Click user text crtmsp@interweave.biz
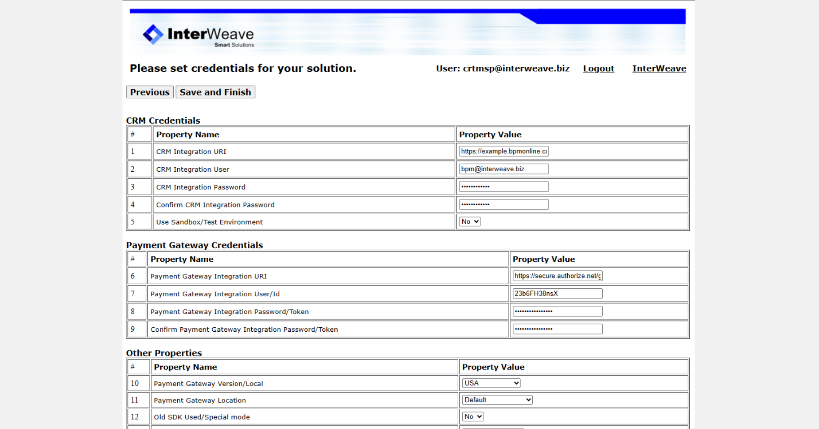This screenshot has width=819, height=429. [x=516, y=69]
